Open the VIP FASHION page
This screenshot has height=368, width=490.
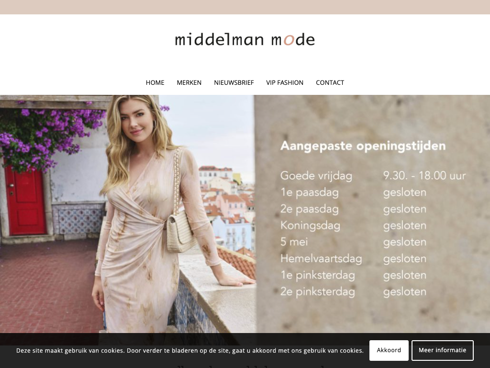pyautogui.click(x=285, y=82)
